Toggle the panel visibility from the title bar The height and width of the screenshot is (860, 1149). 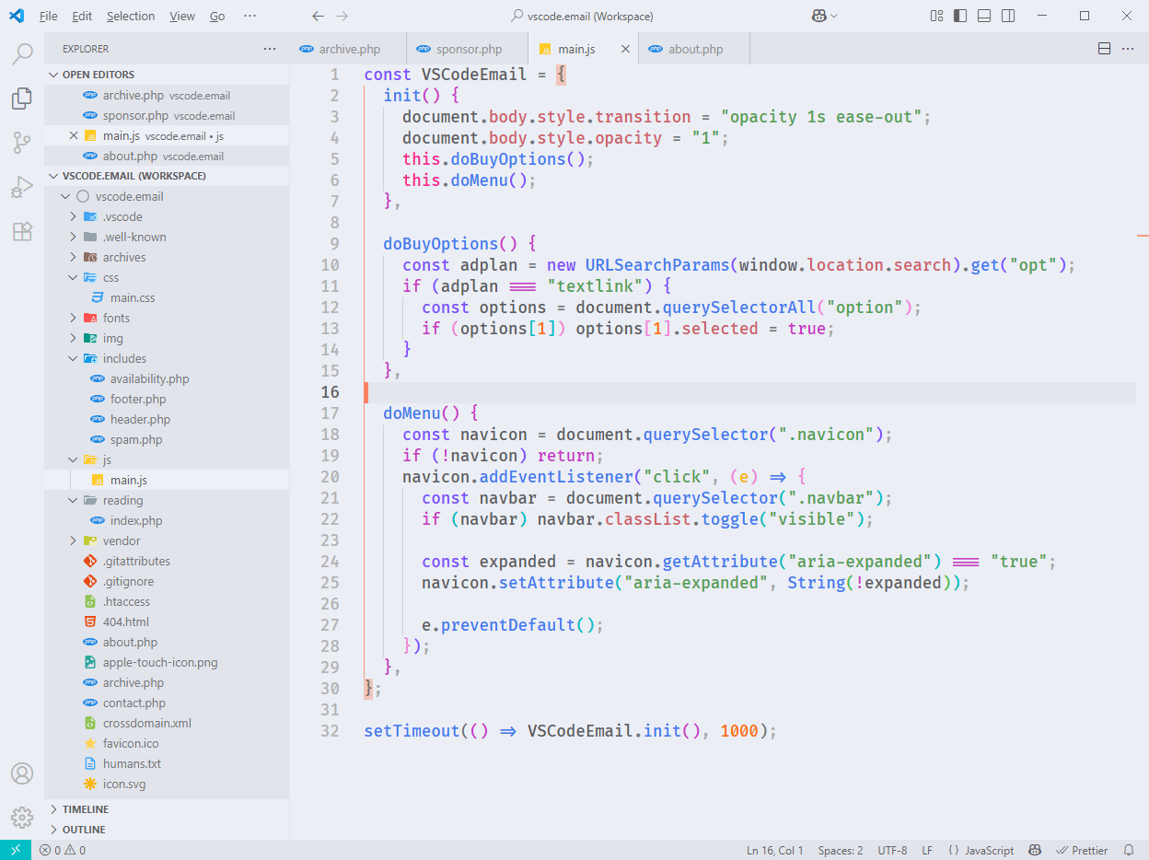pyautogui.click(x=982, y=16)
